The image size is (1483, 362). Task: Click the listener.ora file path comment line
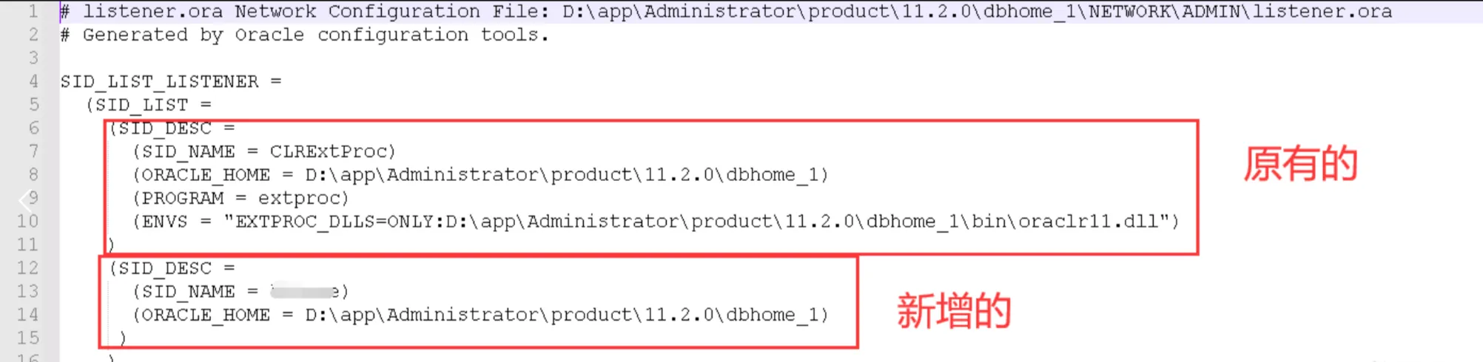click(x=726, y=12)
